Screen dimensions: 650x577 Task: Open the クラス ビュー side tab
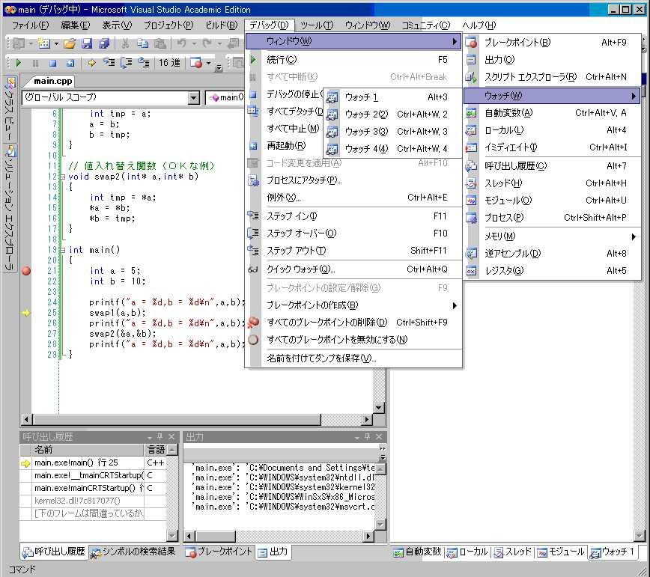click(x=10, y=109)
